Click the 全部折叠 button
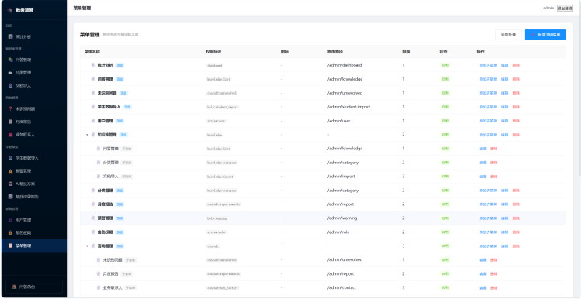Screen dimensions: 582x299 [x=508, y=34]
